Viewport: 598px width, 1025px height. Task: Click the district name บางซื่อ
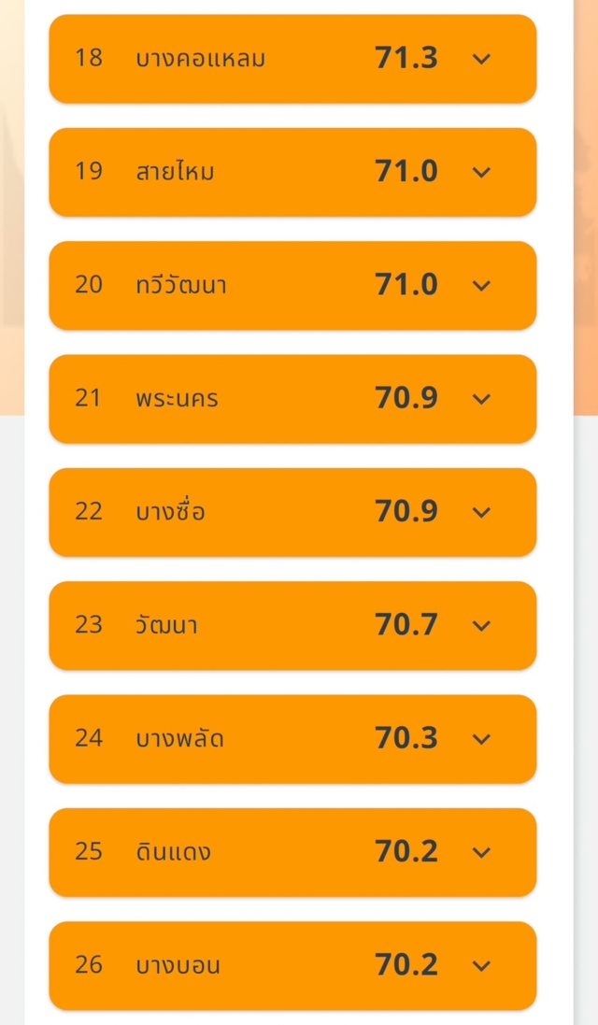click(170, 512)
